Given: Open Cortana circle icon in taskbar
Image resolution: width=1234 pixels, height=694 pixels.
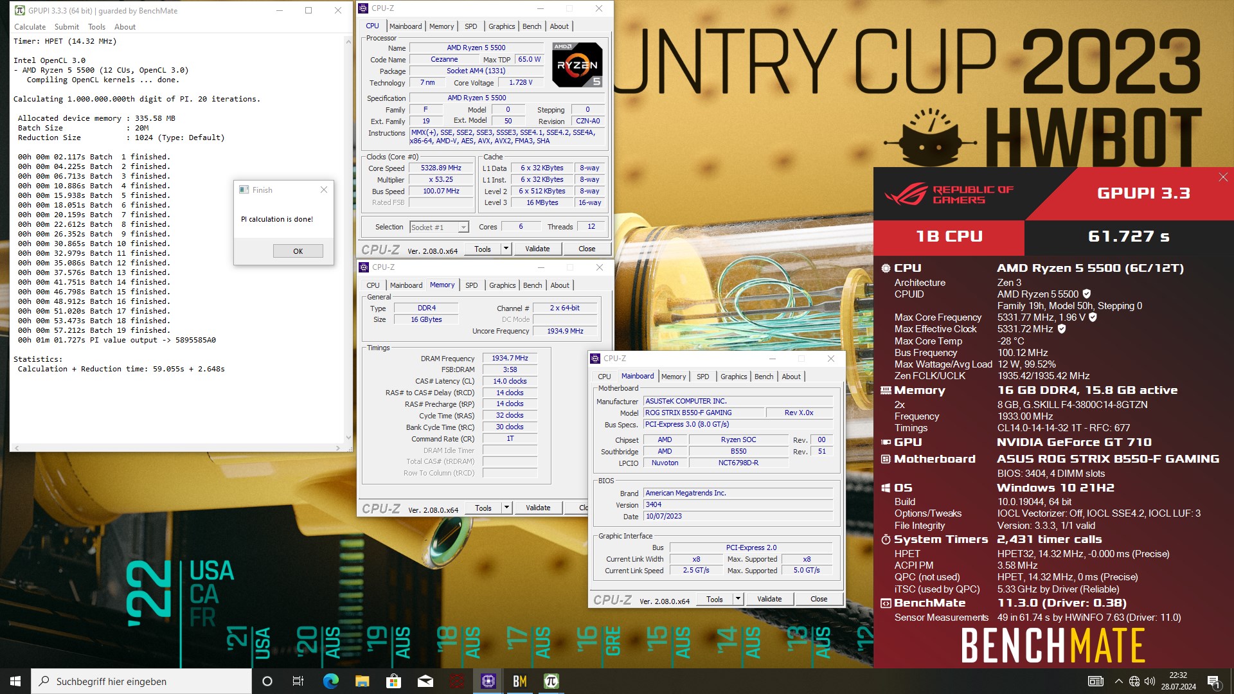Looking at the screenshot, I should click(x=267, y=681).
